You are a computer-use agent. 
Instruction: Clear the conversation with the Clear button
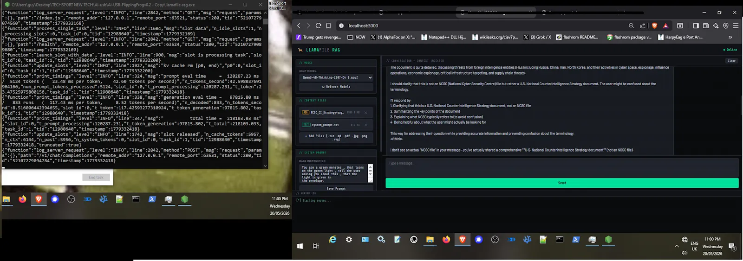pos(731,61)
